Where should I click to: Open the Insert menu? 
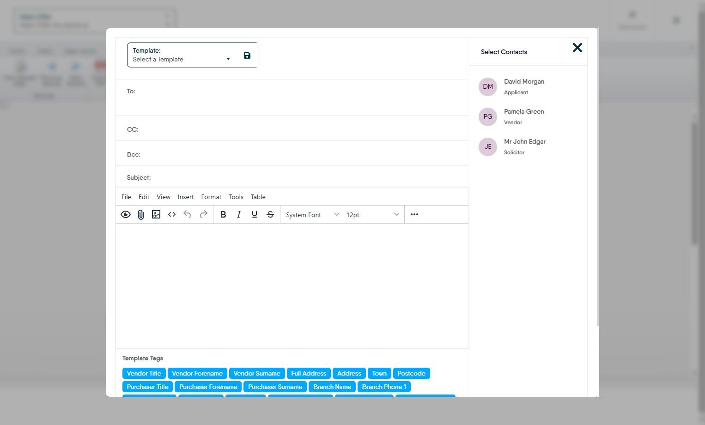tap(186, 197)
